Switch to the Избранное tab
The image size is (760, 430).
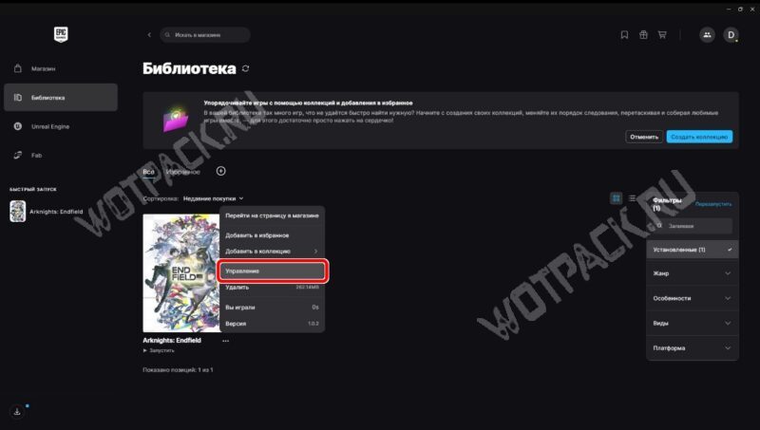coord(182,172)
